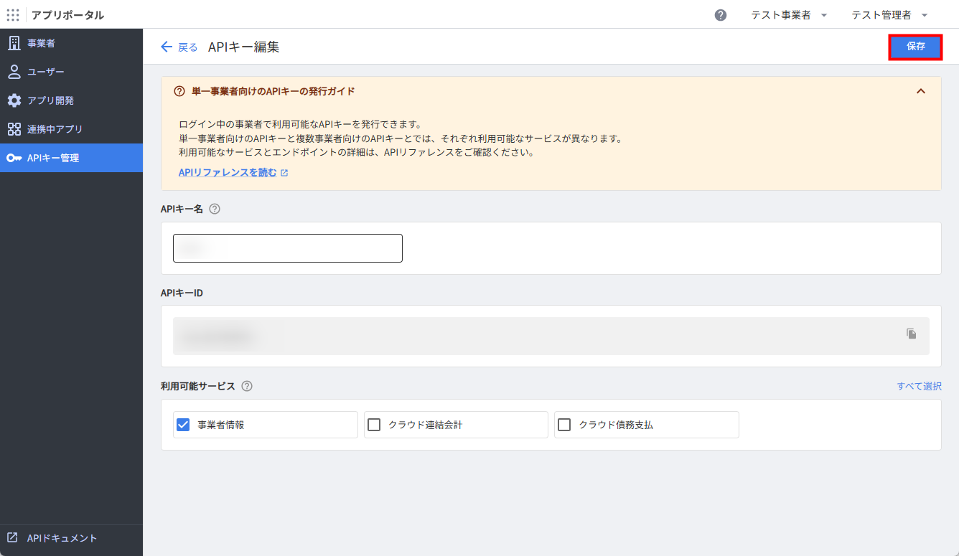Open the APIリファレンスを読む link

pyautogui.click(x=228, y=173)
